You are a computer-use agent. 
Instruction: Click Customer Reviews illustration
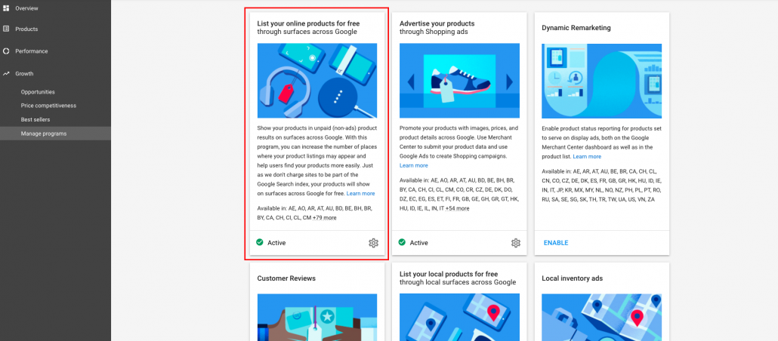[317, 317]
